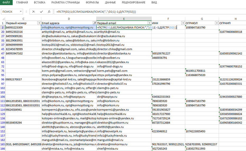This screenshot has height=151, width=246.
Task: Click cell direktor@mirkorma.ru in Первый email
Action: 124,144
